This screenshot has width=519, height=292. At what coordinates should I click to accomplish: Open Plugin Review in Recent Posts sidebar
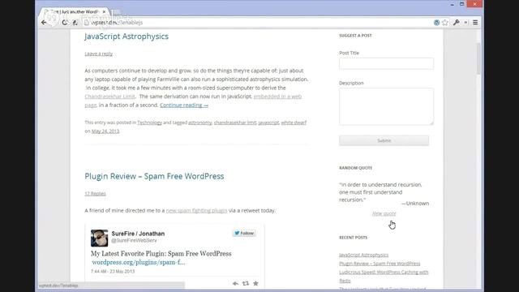click(x=380, y=264)
